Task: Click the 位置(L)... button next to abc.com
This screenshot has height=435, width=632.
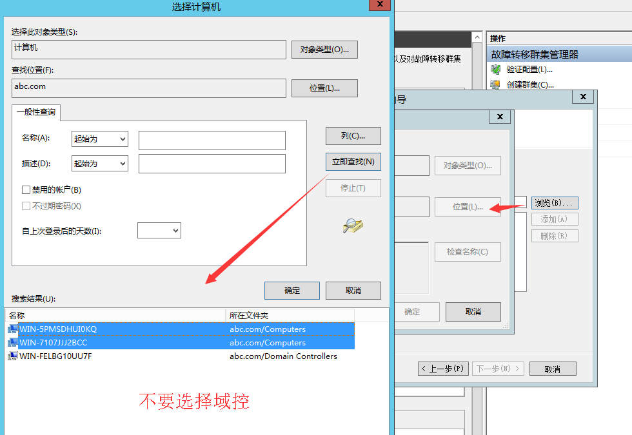Action: (324, 88)
